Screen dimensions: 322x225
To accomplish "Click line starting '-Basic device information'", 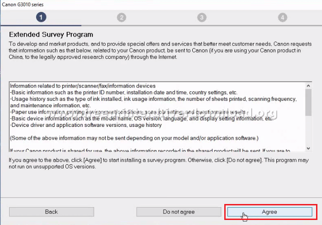I will pyautogui.click(x=142, y=119).
